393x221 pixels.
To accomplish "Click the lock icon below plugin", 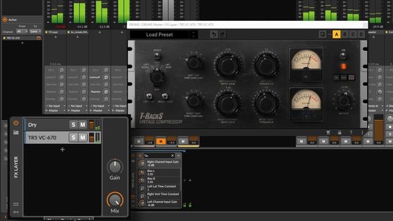I will coord(340,133).
